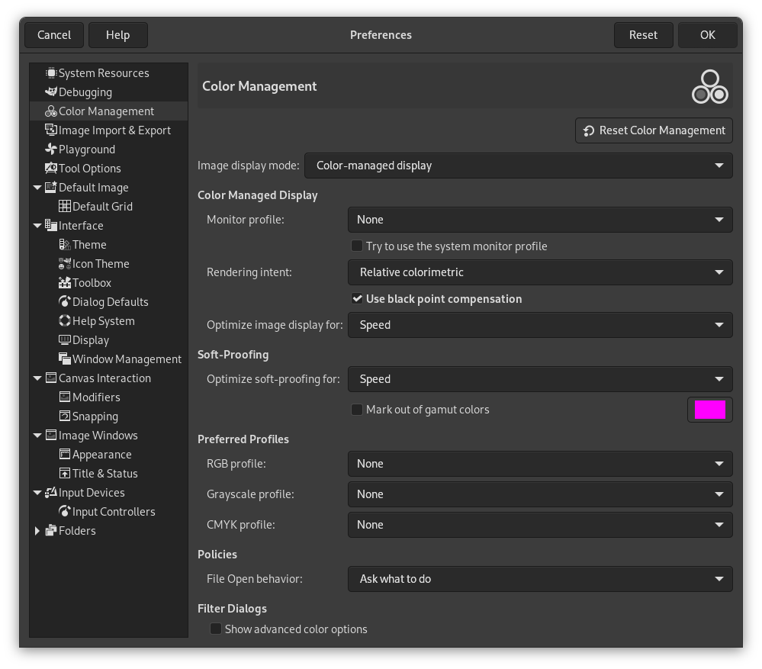Select the Theme label

(x=89, y=244)
